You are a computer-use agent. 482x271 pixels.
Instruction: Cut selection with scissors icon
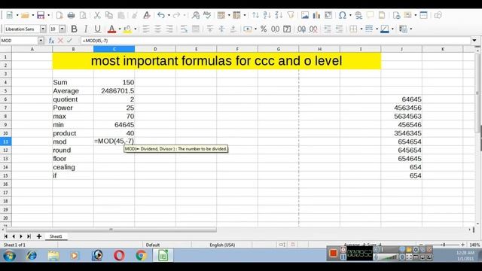click(x=97, y=15)
